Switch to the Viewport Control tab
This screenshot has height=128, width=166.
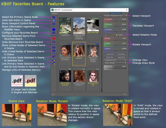tap(115, 13)
